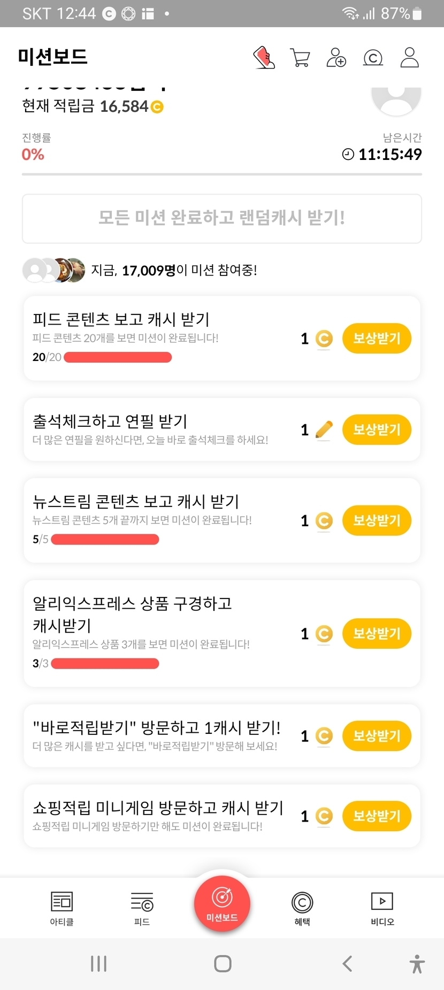444x990 pixels.
Task: Open Android recent apps button
Action: (98, 964)
